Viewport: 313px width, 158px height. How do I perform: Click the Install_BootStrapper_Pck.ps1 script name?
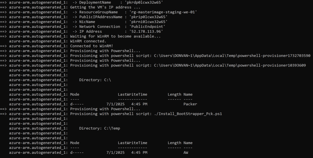click(x=188, y=114)
